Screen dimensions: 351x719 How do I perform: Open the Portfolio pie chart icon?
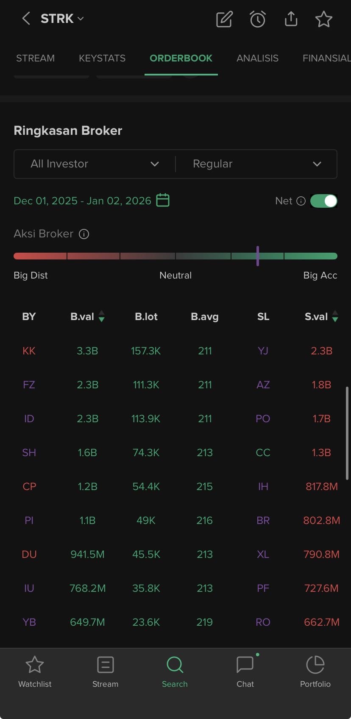pyautogui.click(x=315, y=665)
